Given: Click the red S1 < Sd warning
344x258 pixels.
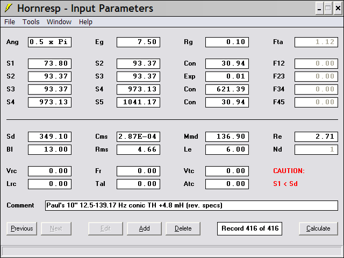Looking at the screenshot, I should (285, 184).
